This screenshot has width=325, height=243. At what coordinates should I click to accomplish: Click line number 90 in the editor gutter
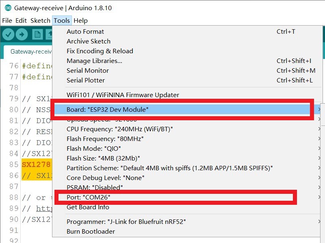pos(14,219)
